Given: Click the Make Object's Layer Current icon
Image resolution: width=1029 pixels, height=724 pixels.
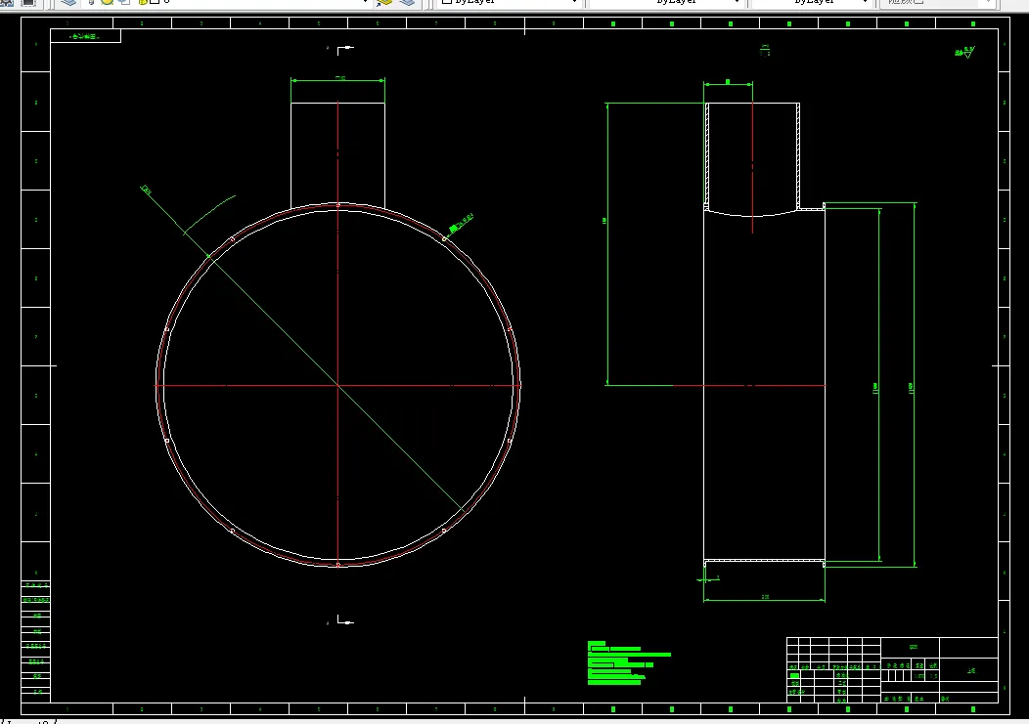Looking at the screenshot, I should point(383,3).
